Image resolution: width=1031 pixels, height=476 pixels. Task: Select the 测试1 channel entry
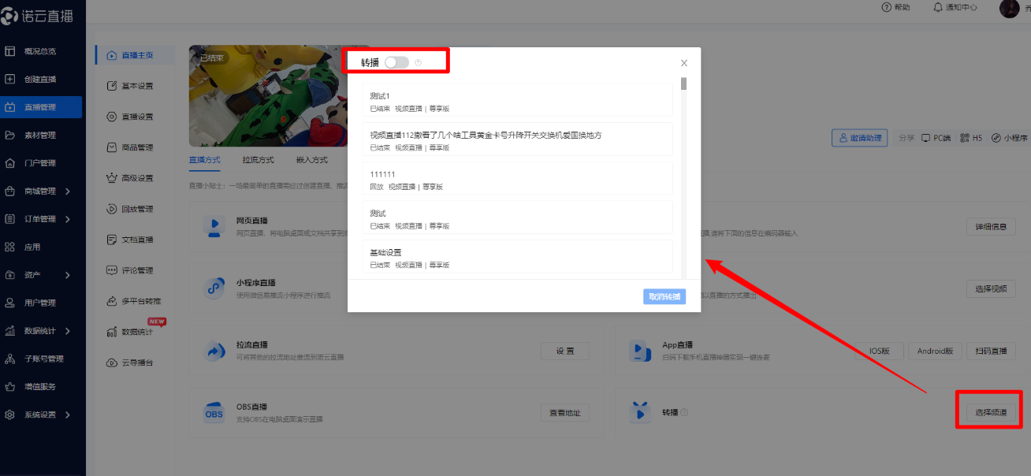516,100
